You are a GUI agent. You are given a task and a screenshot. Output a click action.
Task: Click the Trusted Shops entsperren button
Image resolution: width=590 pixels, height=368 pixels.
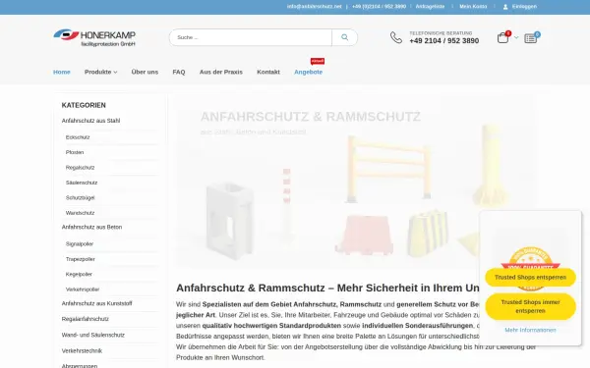coord(531,277)
